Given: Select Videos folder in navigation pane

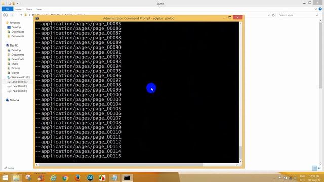Looking at the screenshot, I should point(15,73).
